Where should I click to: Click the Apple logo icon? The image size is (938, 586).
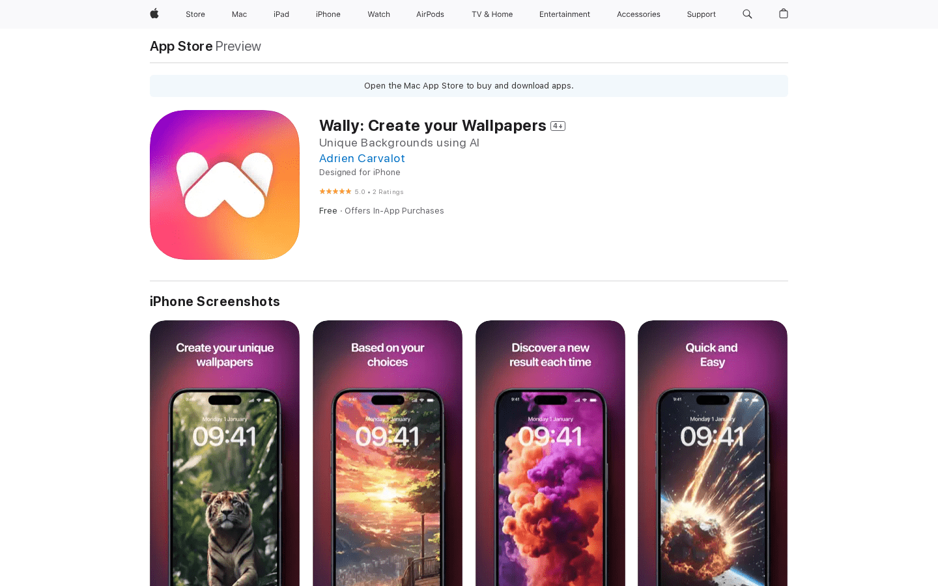point(154,14)
